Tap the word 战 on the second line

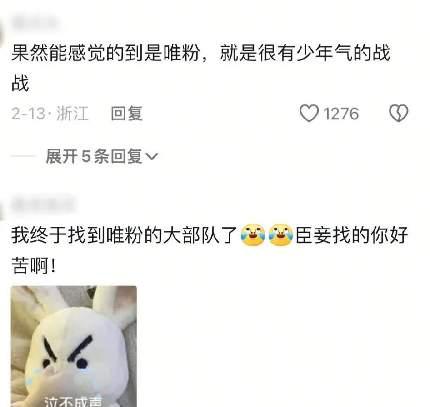[x=20, y=83]
